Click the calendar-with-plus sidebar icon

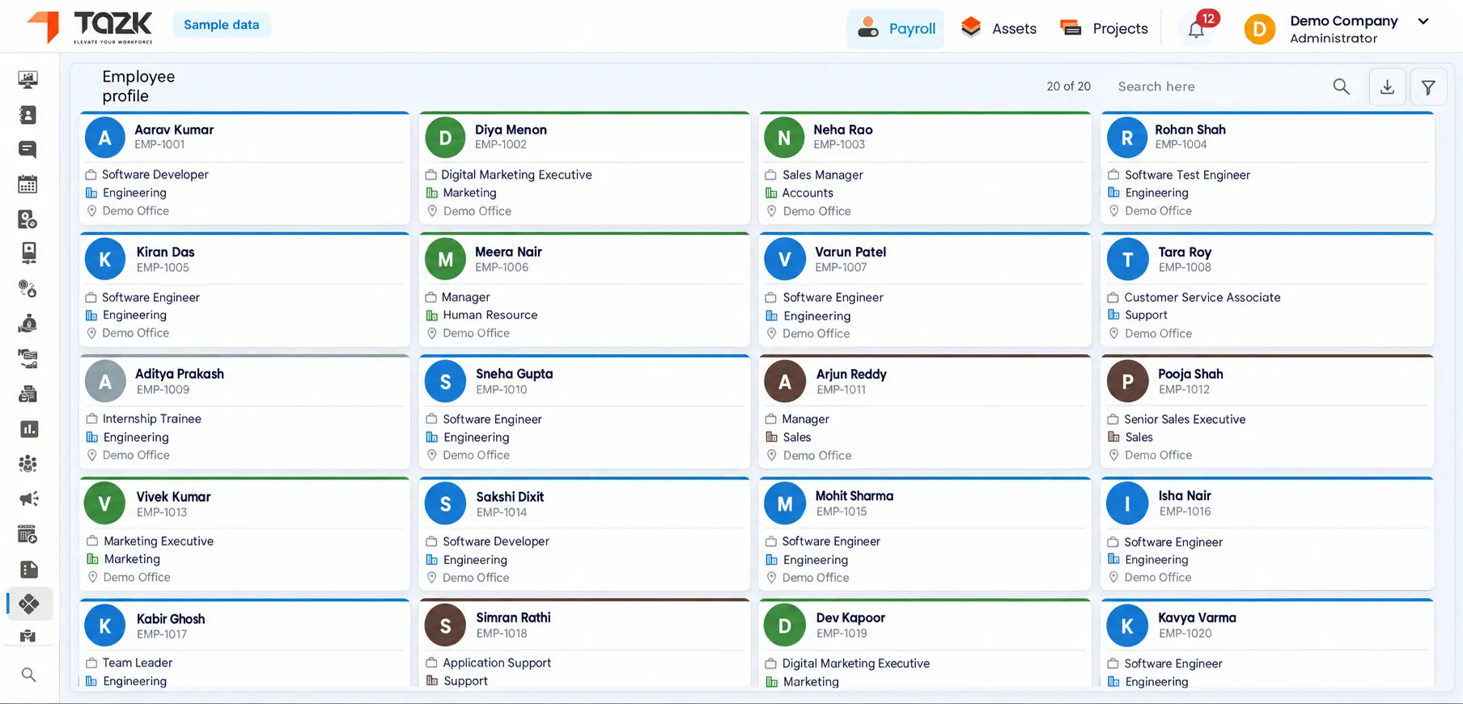click(x=28, y=534)
